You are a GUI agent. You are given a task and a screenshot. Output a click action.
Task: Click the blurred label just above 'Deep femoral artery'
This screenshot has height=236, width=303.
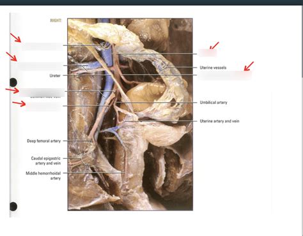coord(43,107)
